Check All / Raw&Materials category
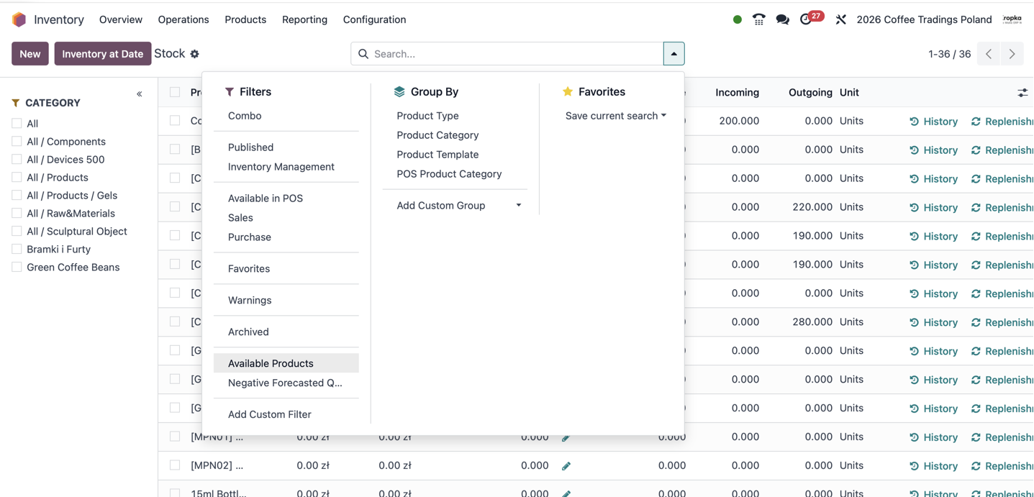The width and height of the screenshot is (1034, 497). pyautogui.click(x=17, y=214)
